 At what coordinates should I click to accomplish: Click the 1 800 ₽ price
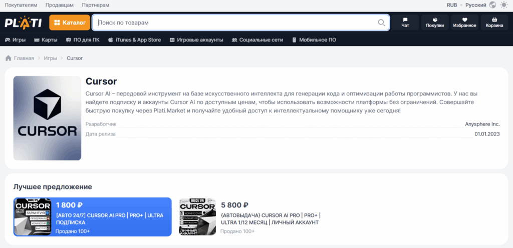[69, 205]
